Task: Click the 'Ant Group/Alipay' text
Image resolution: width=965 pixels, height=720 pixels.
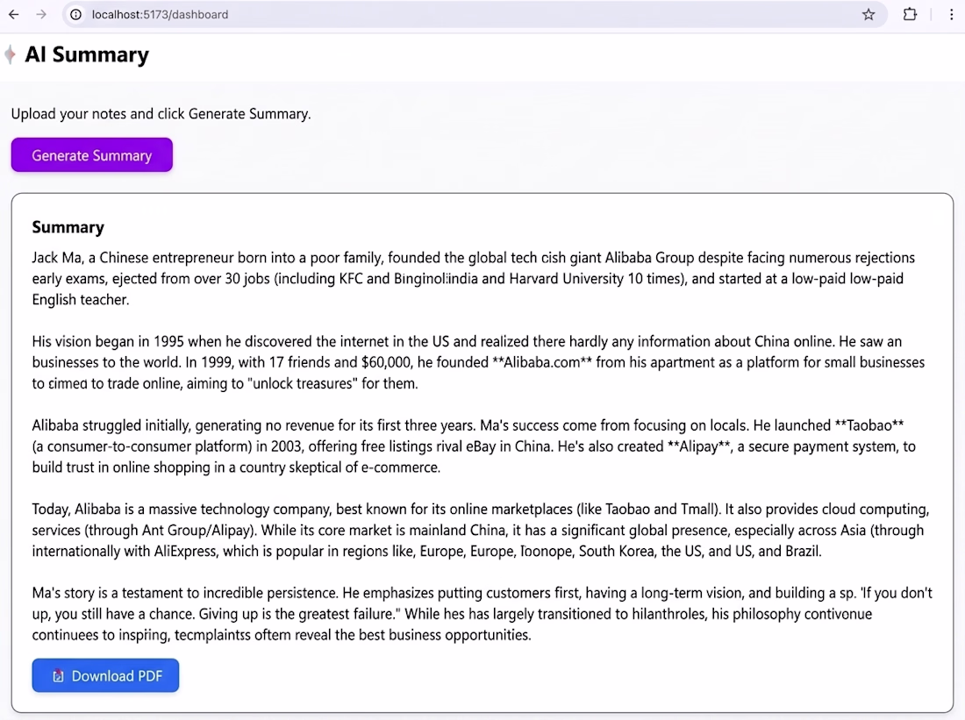Action: tap(196, 530)
